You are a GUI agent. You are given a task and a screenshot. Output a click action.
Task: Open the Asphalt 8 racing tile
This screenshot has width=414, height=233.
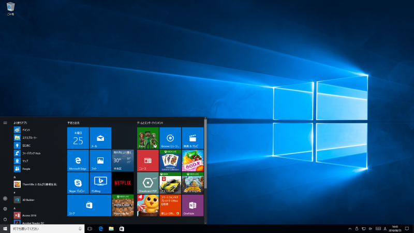(170, 183)
